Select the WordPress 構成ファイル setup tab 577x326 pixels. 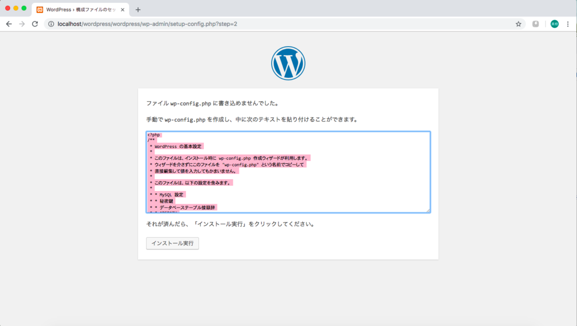click(x=79, y=10)
